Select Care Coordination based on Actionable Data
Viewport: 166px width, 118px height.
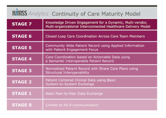87,59
